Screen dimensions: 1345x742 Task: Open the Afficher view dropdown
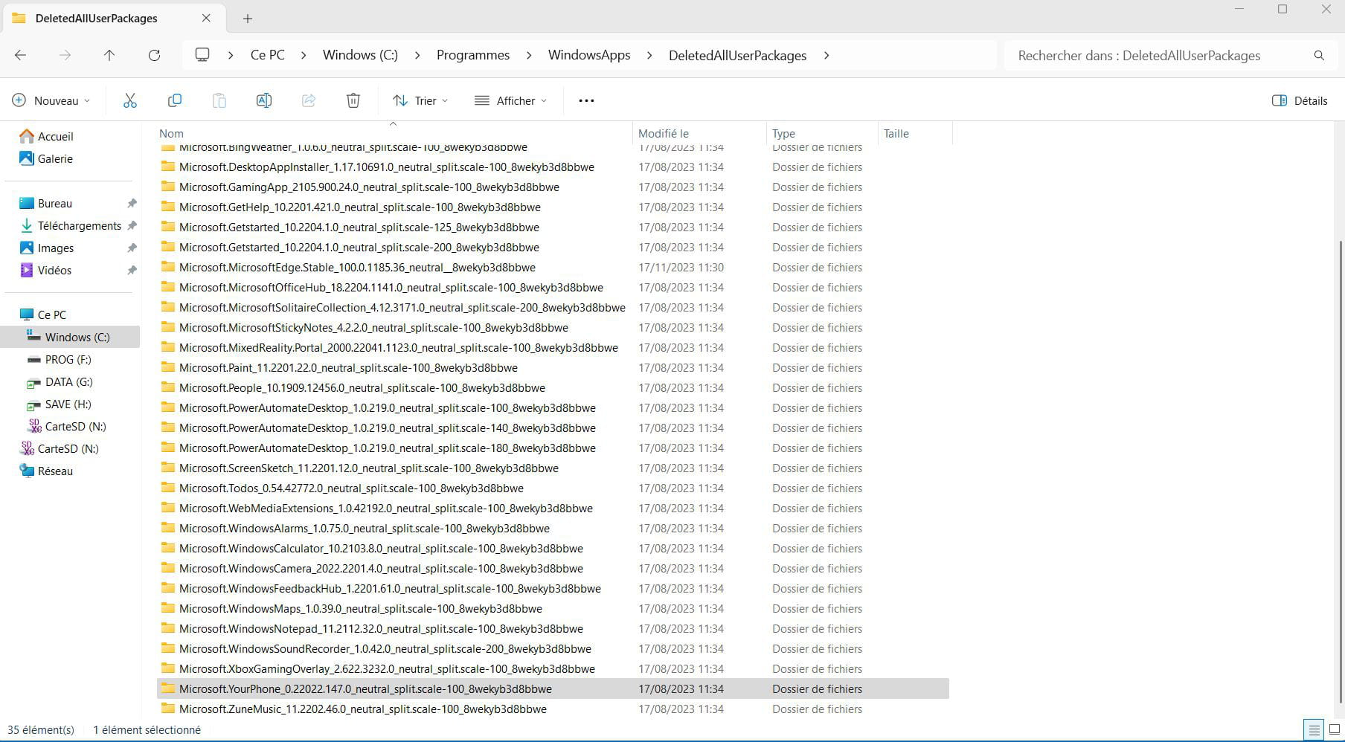click(511, 100)
